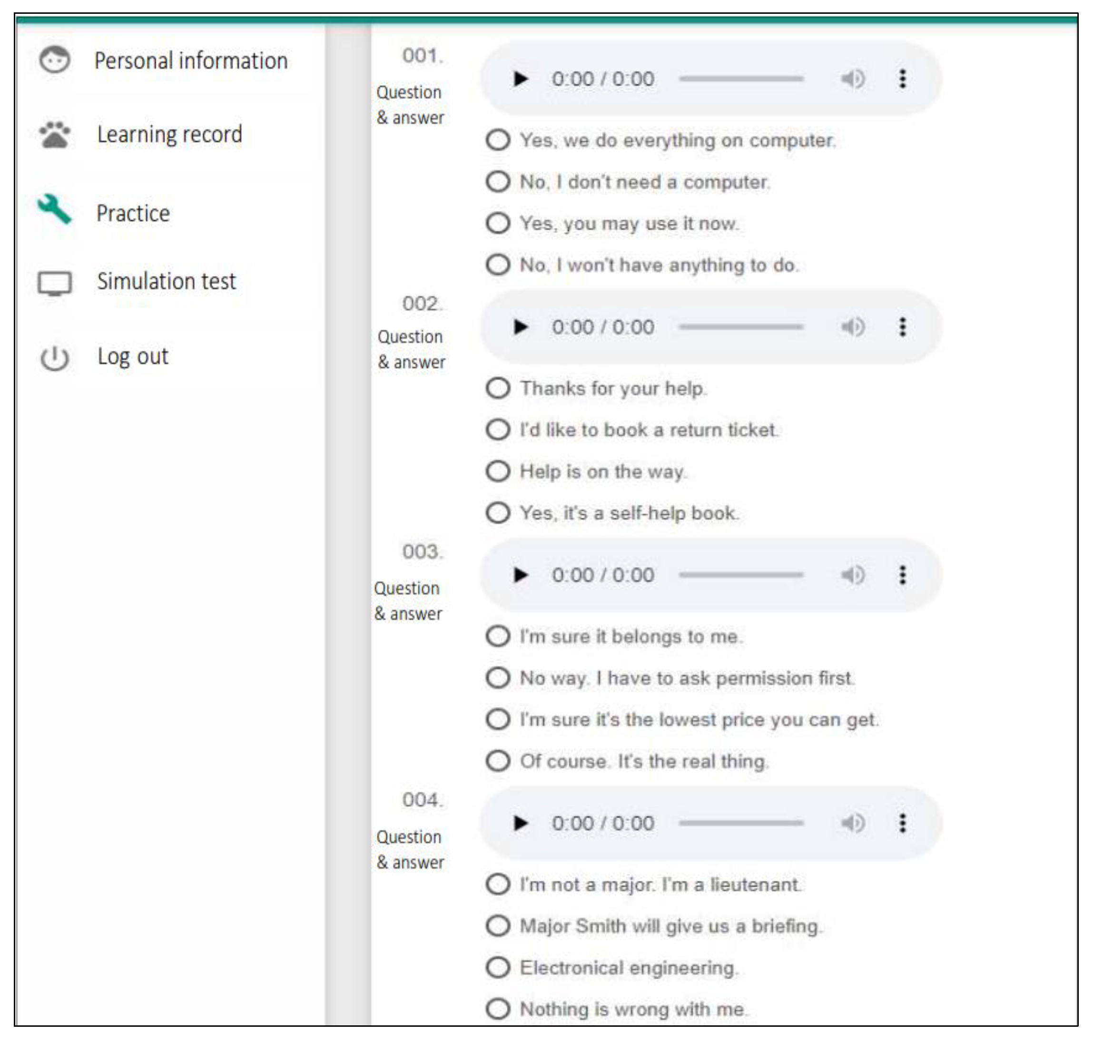Play audio for question 001
The height and width of the screenshot is (1042, 1094).
point(521,79)
